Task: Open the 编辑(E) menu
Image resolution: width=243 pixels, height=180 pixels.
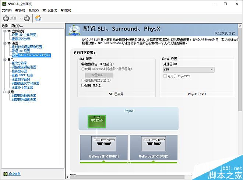Action: coord(20,10)
